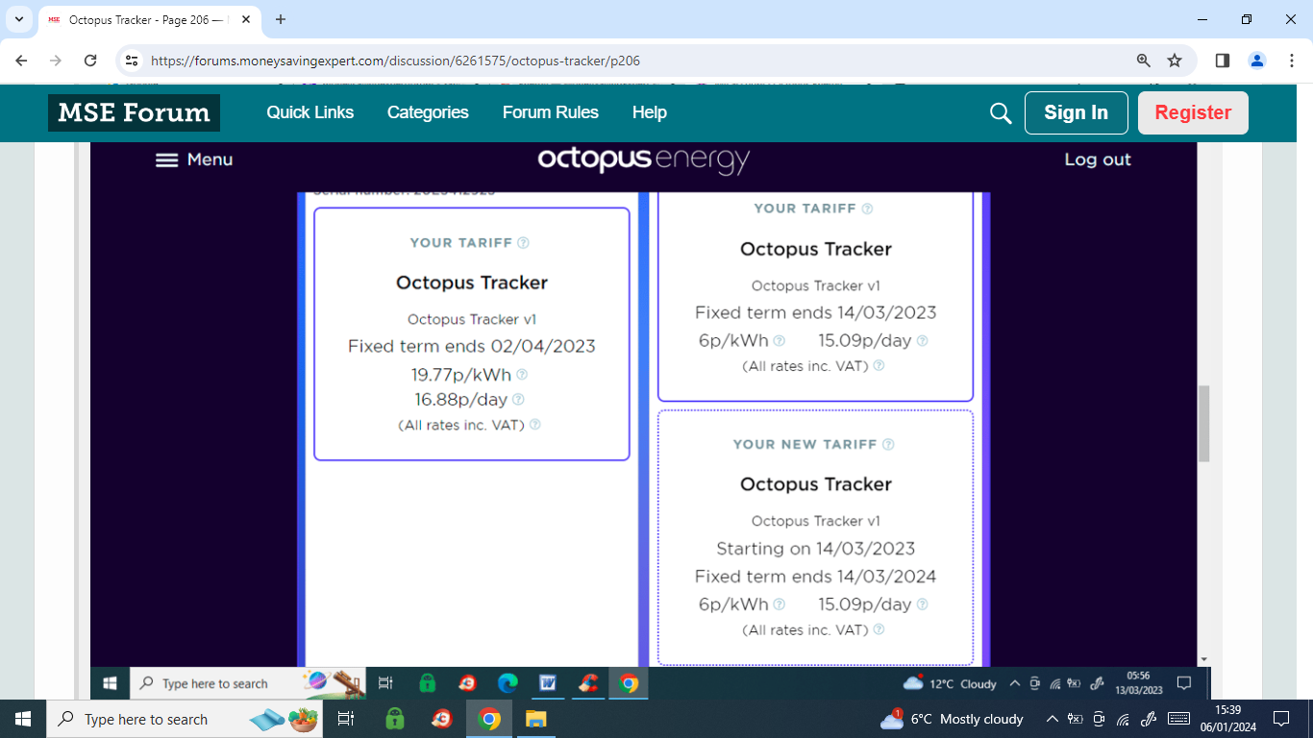Bookmark this page with the star icon
Viewport: 1313px width, 738px height.
pyautogui.click(x=1175, y=61)
